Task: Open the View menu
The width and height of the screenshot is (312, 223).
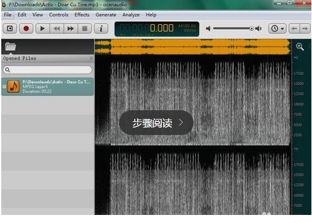Action: pyautogui.click(x=38, y=15)
